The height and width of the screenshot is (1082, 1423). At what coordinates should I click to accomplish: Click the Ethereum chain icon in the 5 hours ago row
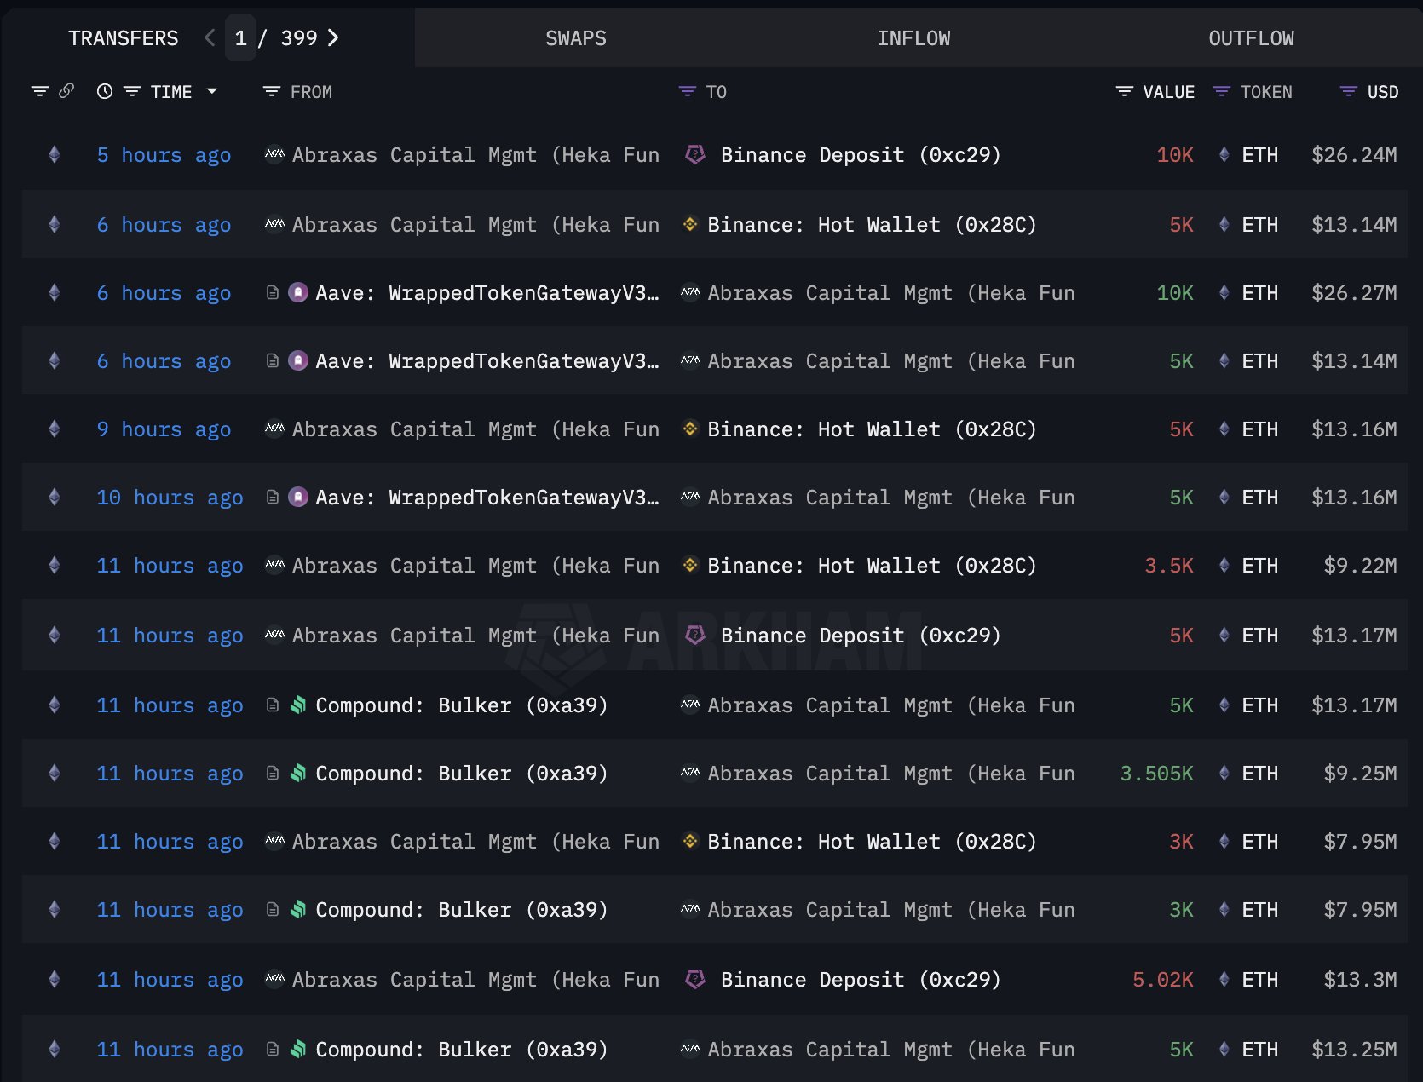tap(55, 154)
